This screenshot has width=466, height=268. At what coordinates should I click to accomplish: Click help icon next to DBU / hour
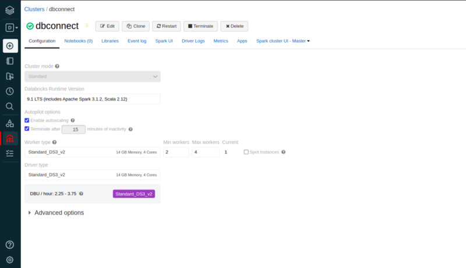81,194
